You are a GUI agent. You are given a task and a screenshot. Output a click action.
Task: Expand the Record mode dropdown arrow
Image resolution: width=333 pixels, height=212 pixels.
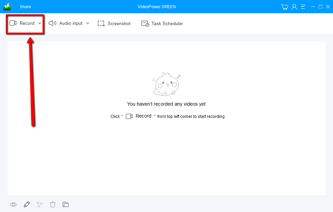point(40,23)
